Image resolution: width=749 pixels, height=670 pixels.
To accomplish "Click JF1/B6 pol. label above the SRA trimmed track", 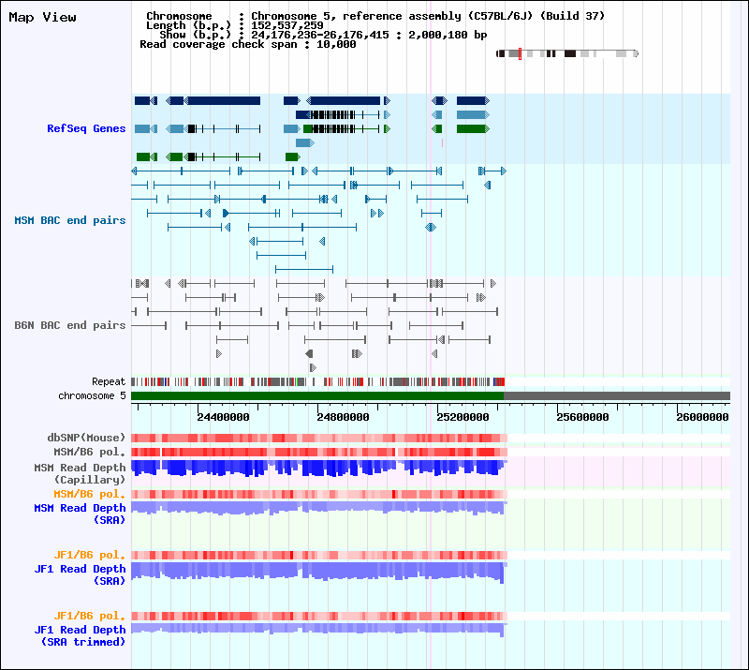I will [x=89, y=616].
